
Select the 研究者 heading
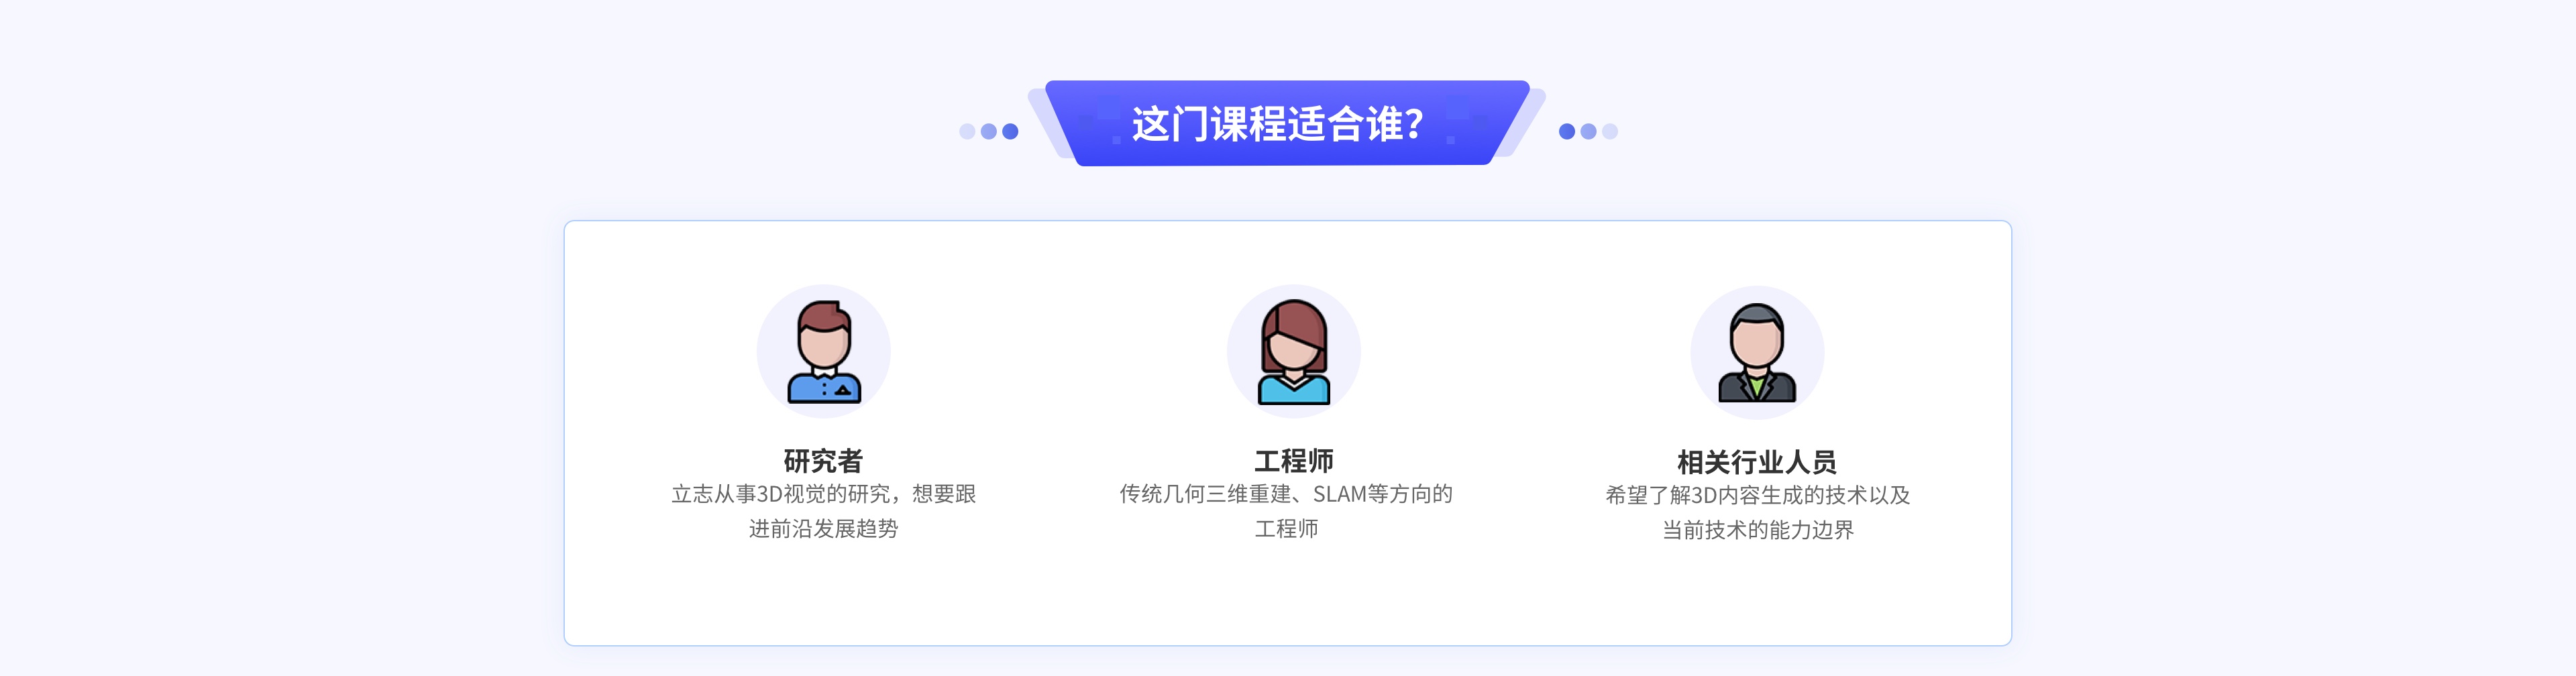click(x=823, y=461)
